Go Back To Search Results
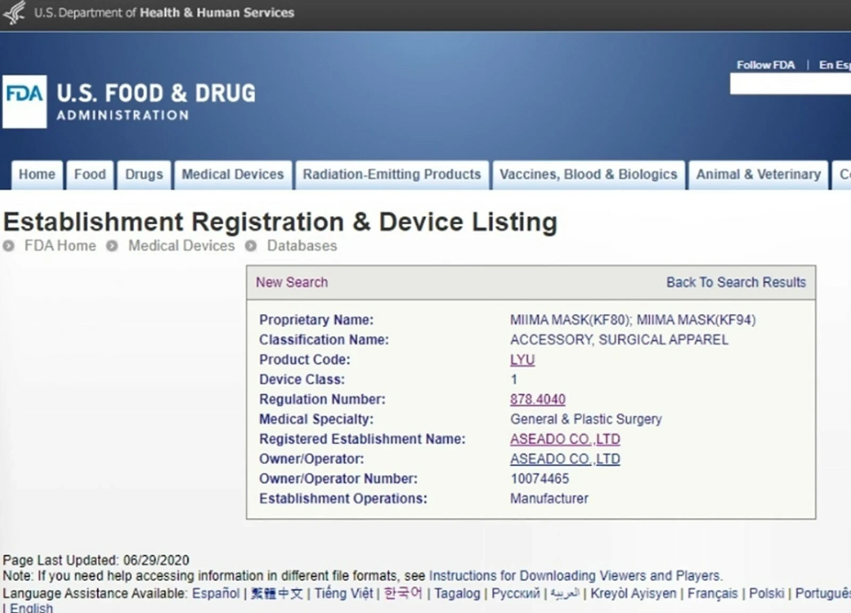The image size is (851, 613). point(736,283)
